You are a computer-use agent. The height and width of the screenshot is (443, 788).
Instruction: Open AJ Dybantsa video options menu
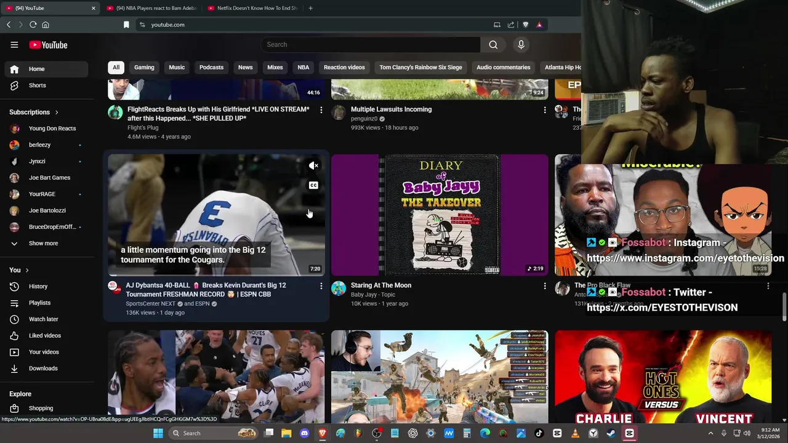[321, 285]
